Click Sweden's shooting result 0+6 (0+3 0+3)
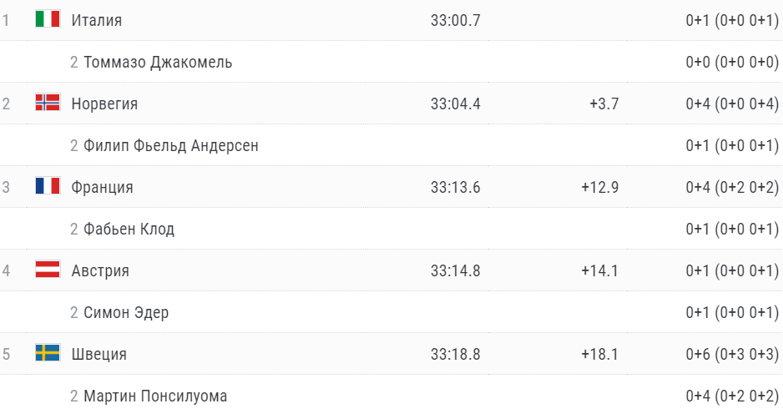 click(x=732, y=354)
